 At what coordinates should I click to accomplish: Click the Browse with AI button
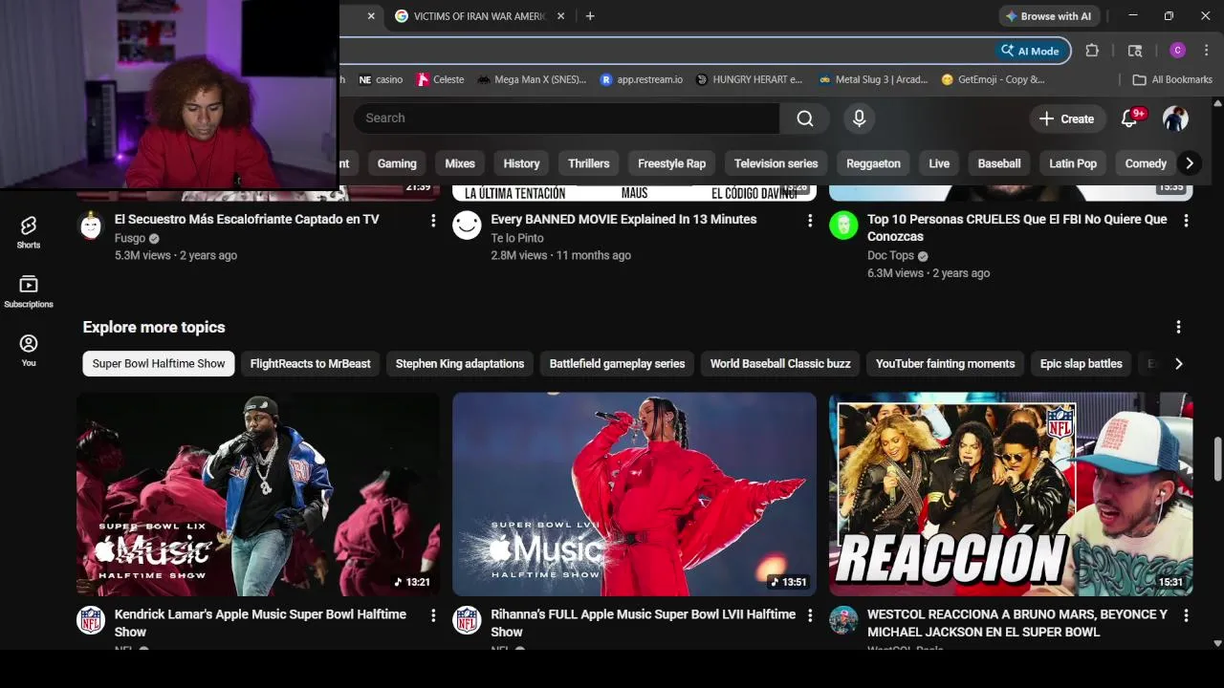point(1048,16)
